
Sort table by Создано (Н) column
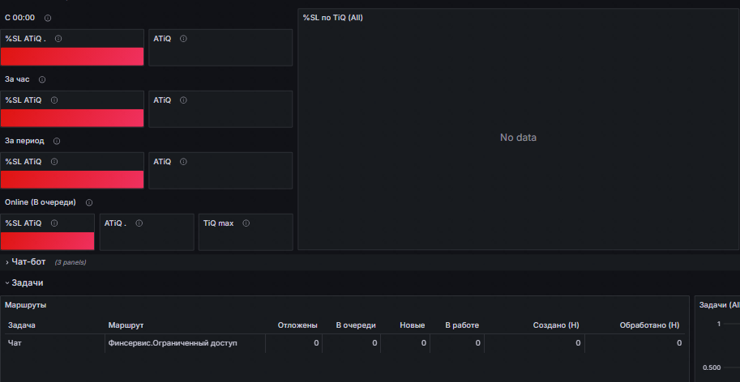pyautogui.click(x=556, y=325)
